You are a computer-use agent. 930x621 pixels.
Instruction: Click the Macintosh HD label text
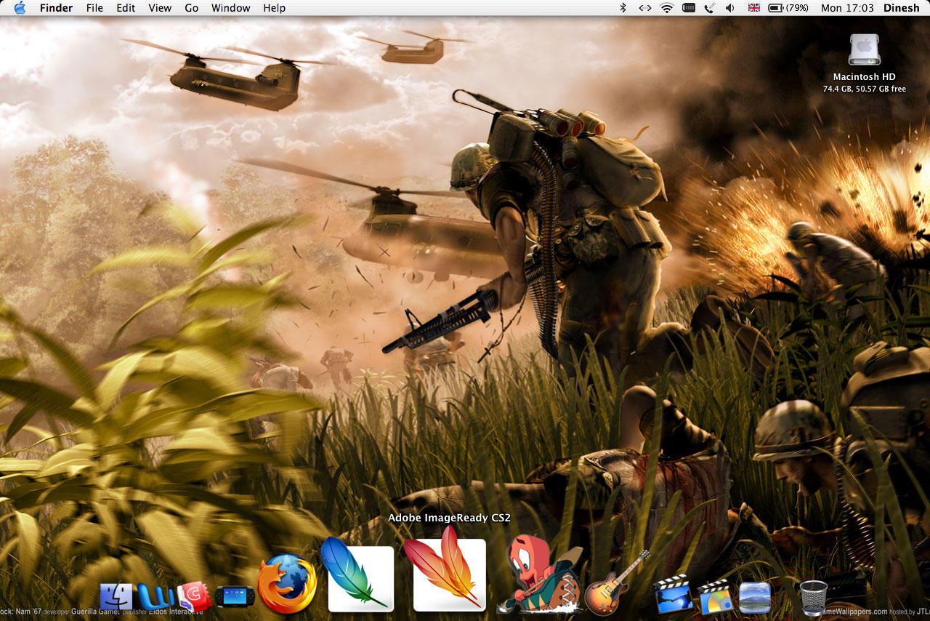tap(865, 76)
